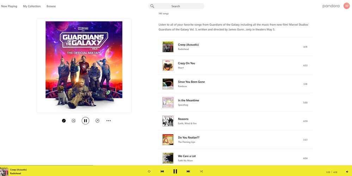Screen dimensions: 352x176
Task: Click the now-playing thumbnail in the player bar
Action: pyautogui.click(x=4, y=171)
